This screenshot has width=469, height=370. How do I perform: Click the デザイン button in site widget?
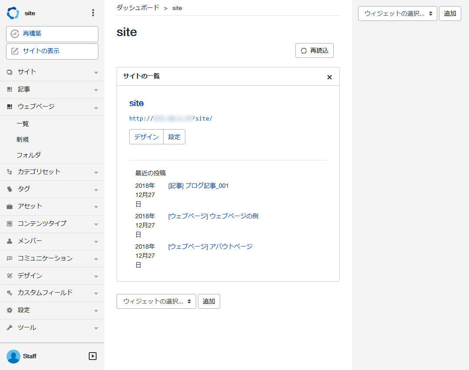(x=146, y=137)
